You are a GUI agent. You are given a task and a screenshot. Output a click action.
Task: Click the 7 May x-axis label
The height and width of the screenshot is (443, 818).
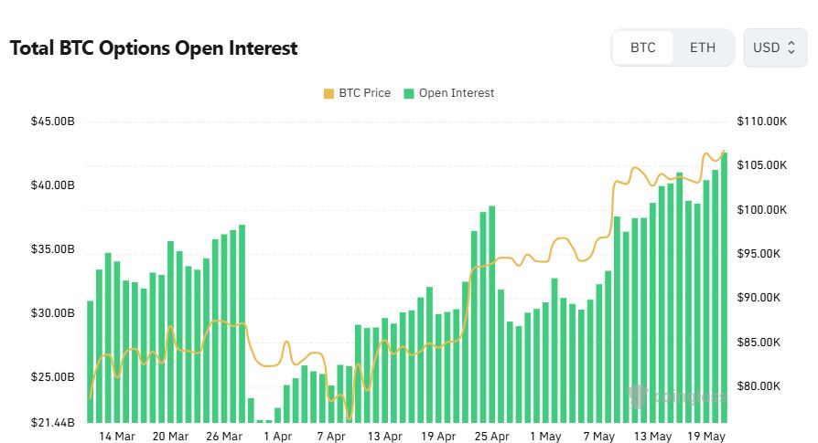point(599,437)
